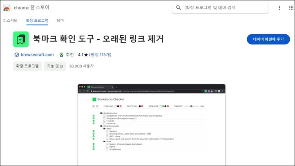Click the 추천 label text
Screen dimensions: 295x166
69,55
